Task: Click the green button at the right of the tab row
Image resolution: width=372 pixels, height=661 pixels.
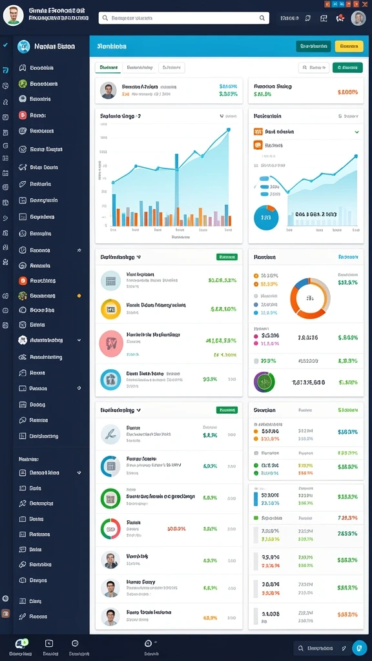Action: pyautogui.click(x=347, y=67)
